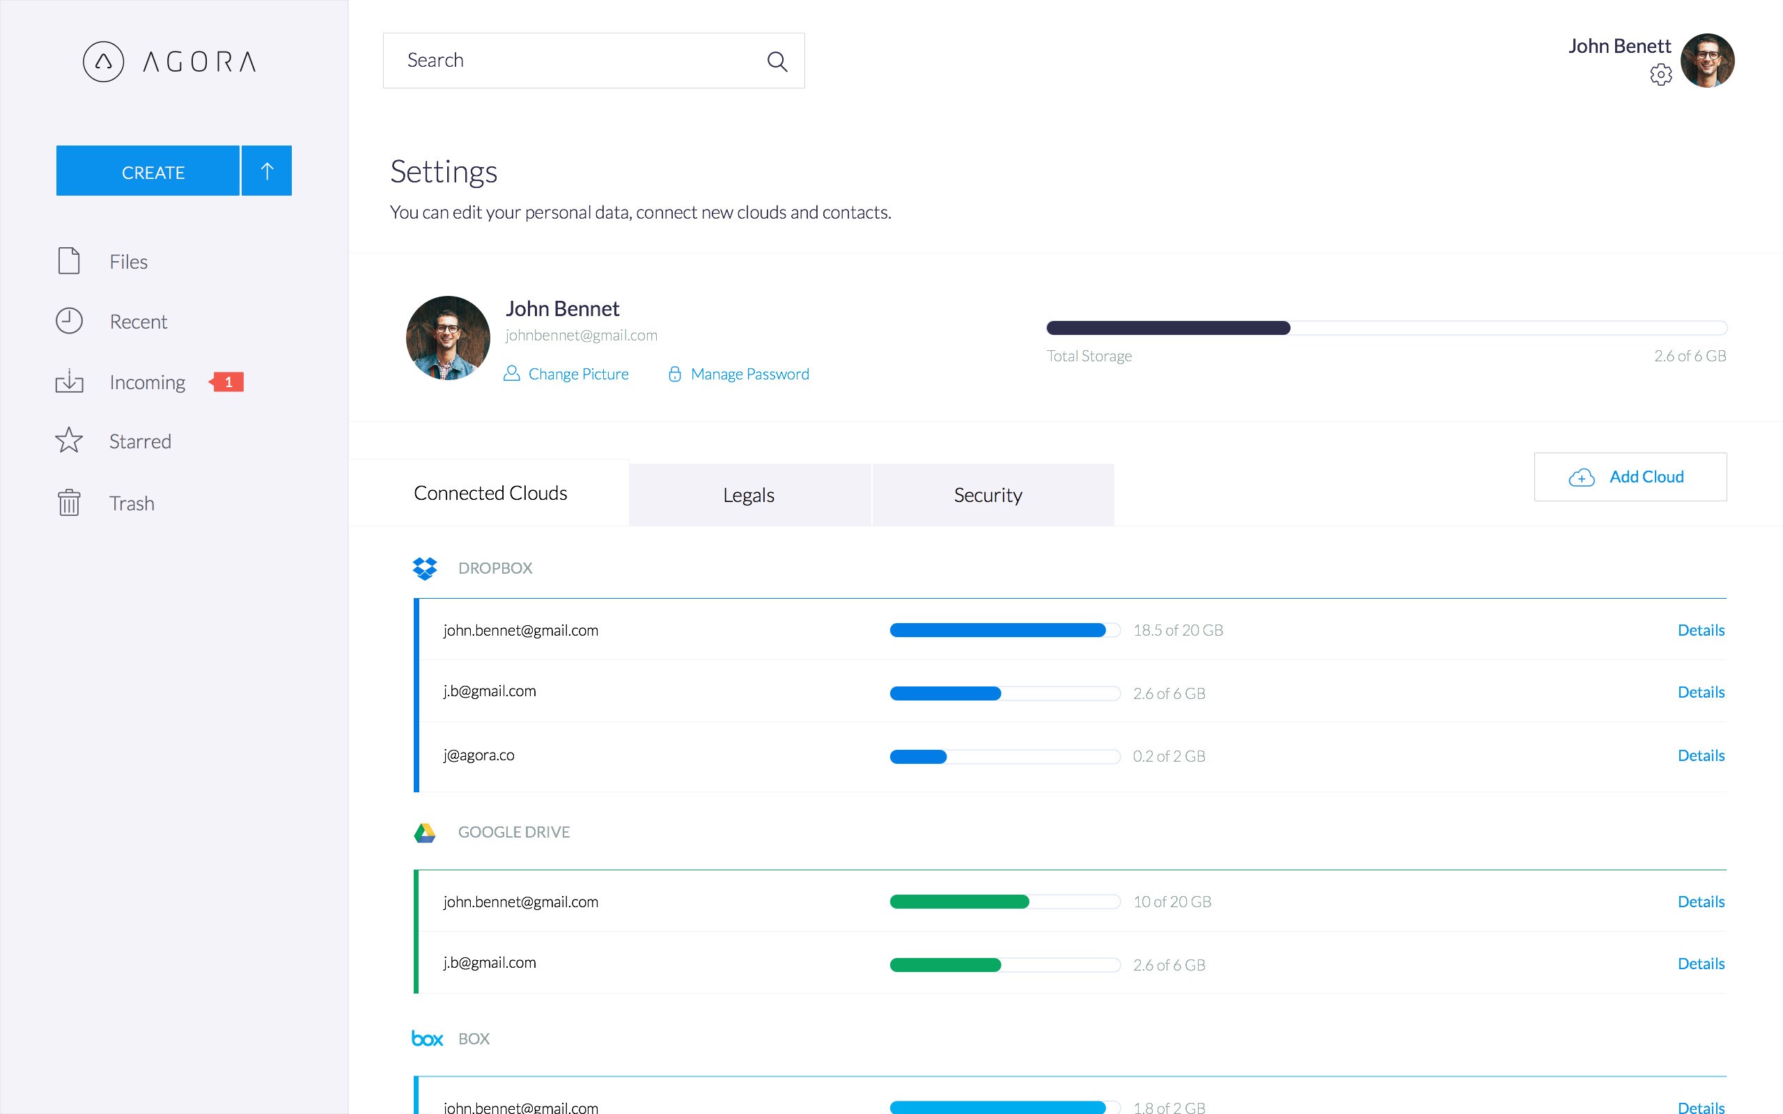The image size is (1783, 1114).
Task: Open the header user avatar
Action: [1707, 61]
